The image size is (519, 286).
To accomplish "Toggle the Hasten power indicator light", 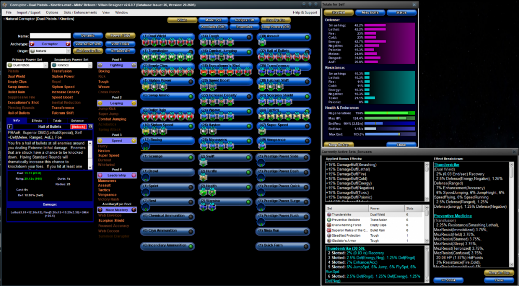I will tap(249, 126).
